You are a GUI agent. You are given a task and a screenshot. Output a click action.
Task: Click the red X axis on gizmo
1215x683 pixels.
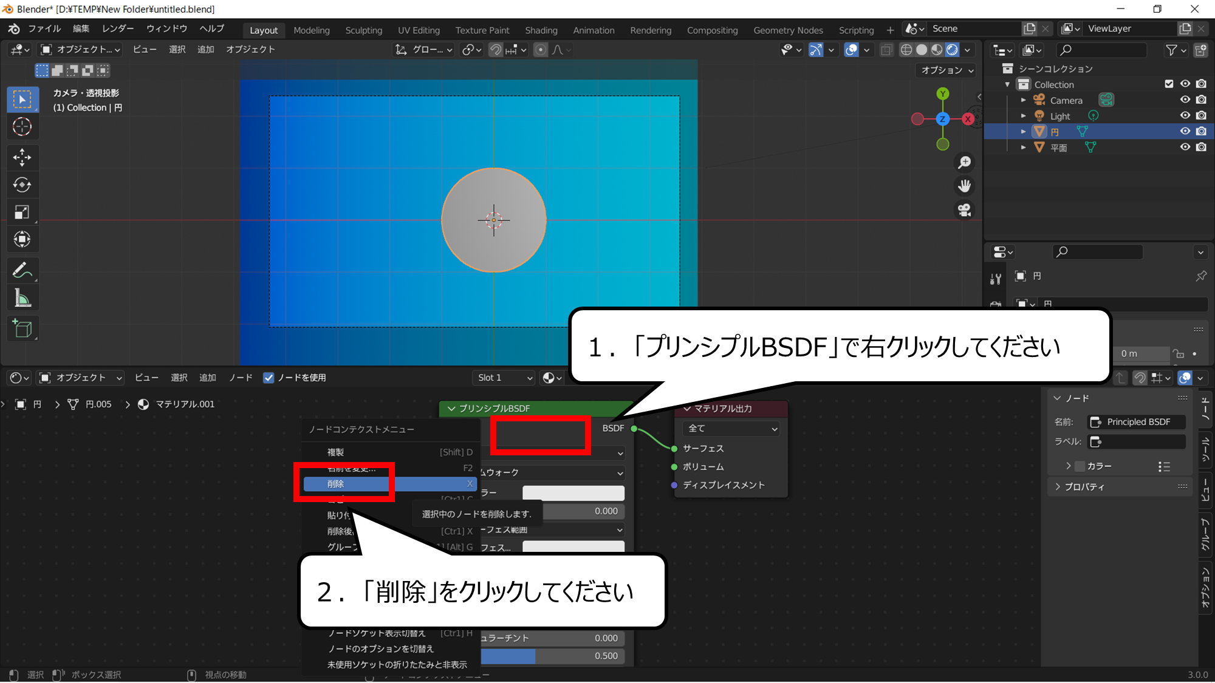[x=968, y=119]
